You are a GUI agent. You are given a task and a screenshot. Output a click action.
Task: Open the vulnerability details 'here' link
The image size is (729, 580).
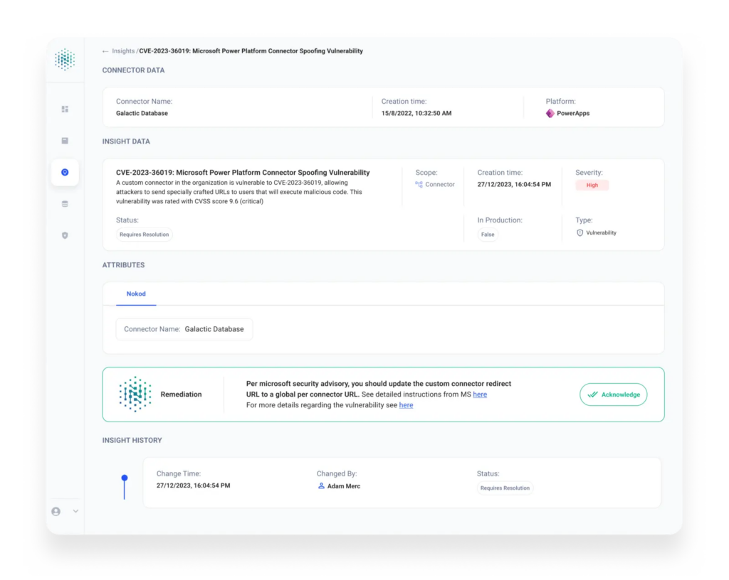coord(406,405)
